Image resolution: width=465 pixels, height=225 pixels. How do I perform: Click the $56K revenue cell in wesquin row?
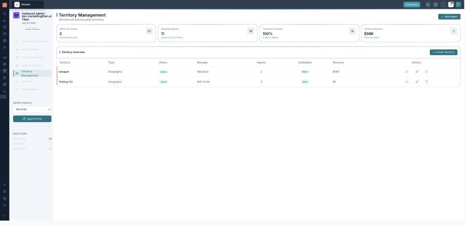coord(336,72)
